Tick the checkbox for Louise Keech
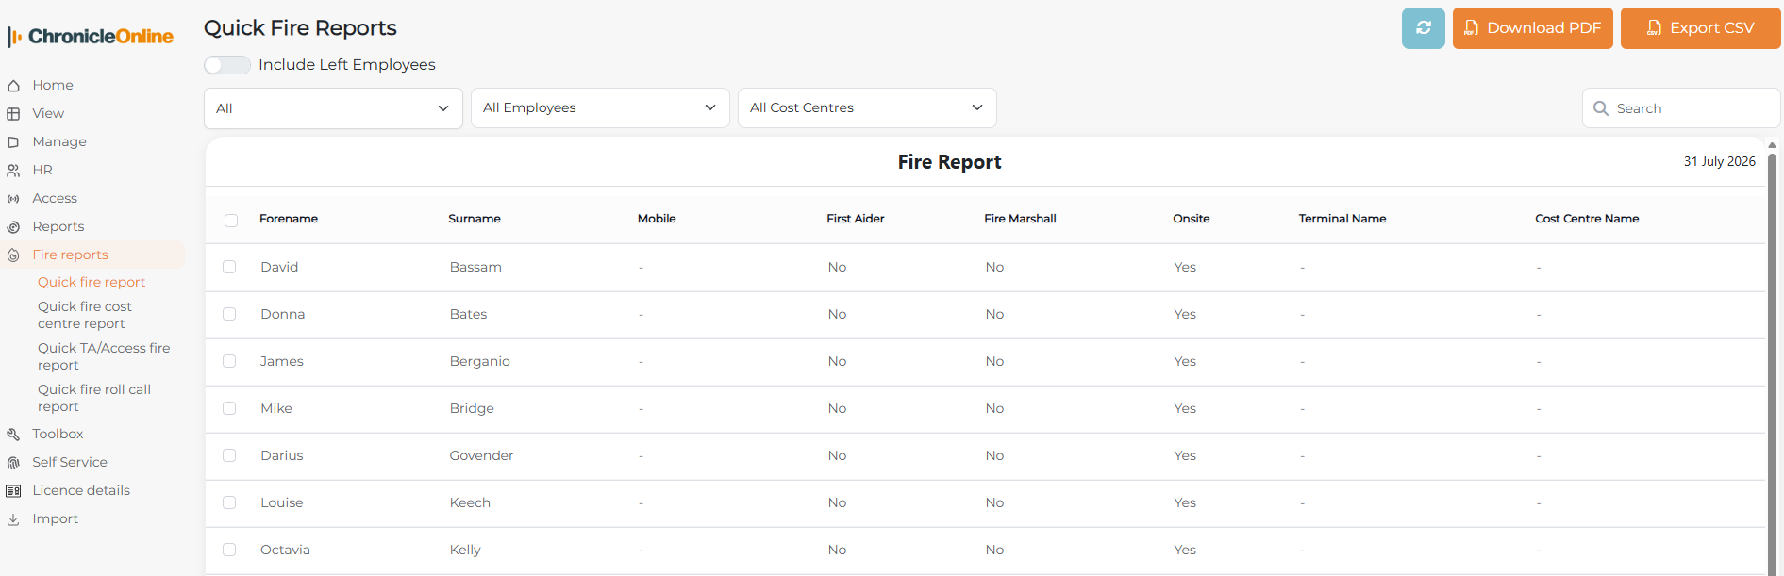The image size is (1784, 576). point(229,502)
